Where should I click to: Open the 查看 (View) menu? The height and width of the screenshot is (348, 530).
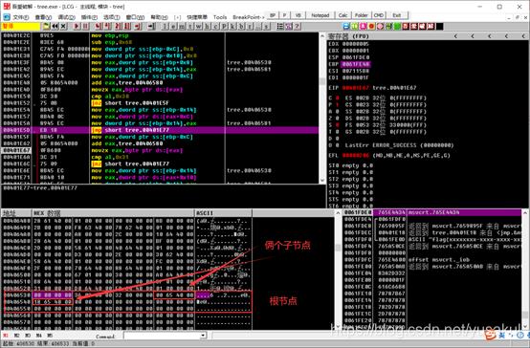[x=44, y=17]
